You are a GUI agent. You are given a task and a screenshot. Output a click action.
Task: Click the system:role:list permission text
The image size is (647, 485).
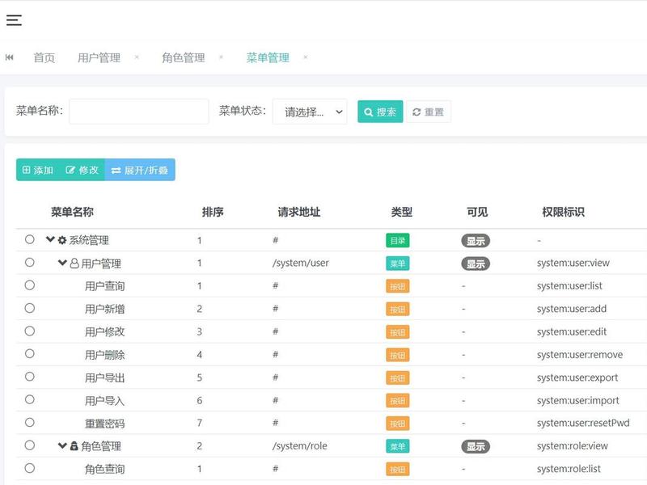point(569,469)
